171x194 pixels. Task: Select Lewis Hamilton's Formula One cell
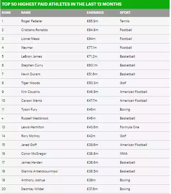pyautogui.click(x=129, y=127)
